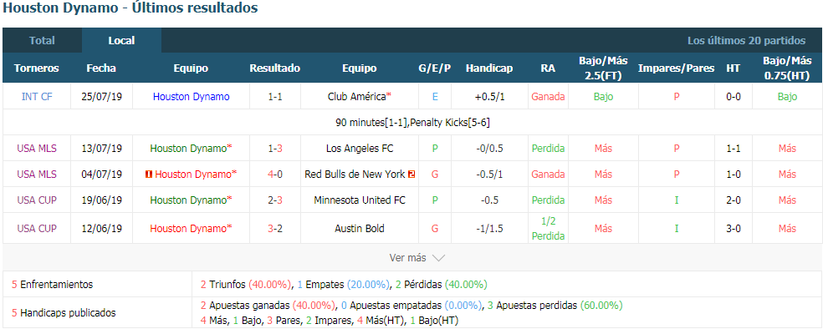Switch to the Total tab
The height and width of the screenshot is (329, 823).
[x=42, y=40]
